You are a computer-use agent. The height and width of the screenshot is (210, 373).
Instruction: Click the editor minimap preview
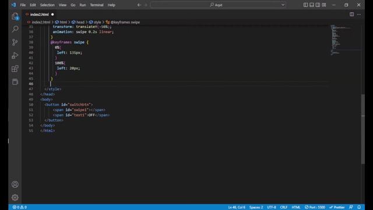click(x=345, y=40)
